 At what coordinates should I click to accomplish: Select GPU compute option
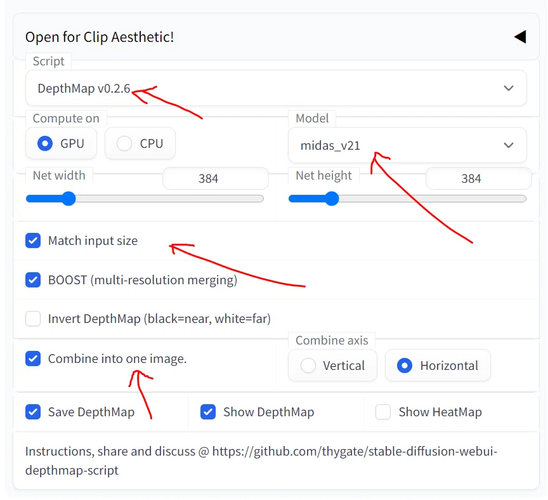[61, 143]
